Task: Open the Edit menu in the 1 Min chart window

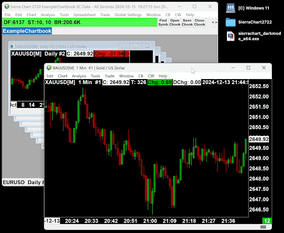Action: 50,76
